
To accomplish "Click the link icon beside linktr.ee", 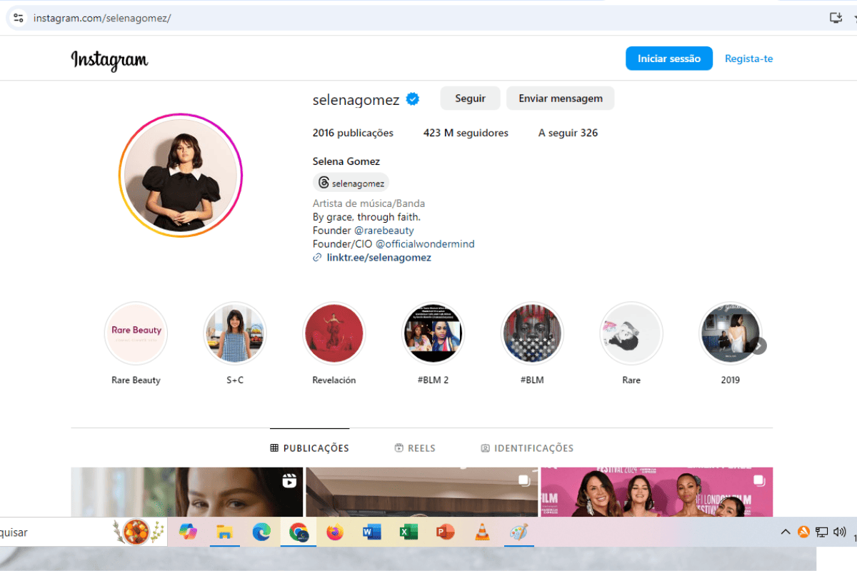I will coord(317,258).
